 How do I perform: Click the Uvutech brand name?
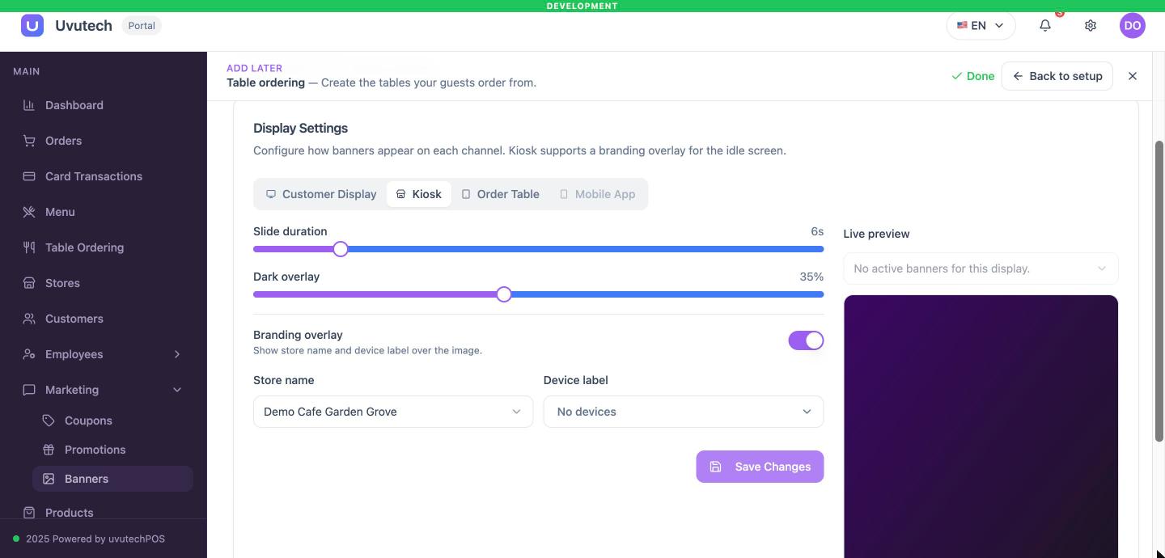click(x=83, y=25)
